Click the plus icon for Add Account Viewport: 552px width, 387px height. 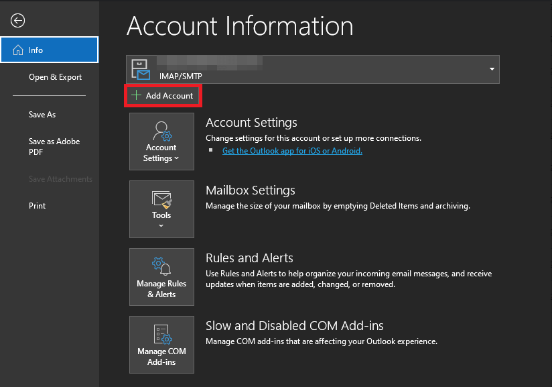(136, 96)
